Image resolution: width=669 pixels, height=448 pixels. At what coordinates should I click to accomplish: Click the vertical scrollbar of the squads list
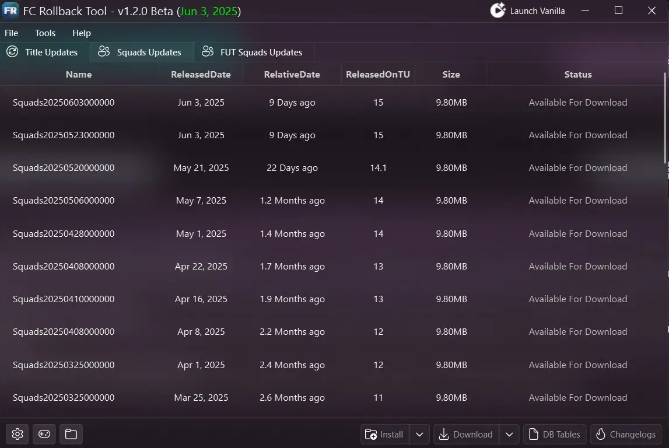tap(665, 118)
